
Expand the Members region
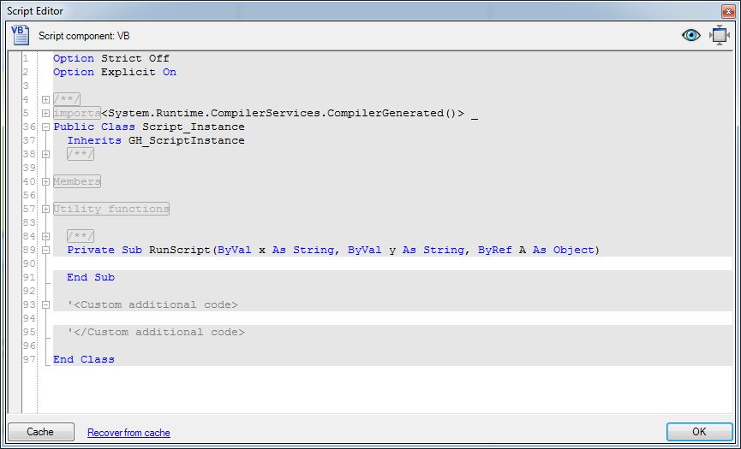pyautogui.click(x=46, y=181)
